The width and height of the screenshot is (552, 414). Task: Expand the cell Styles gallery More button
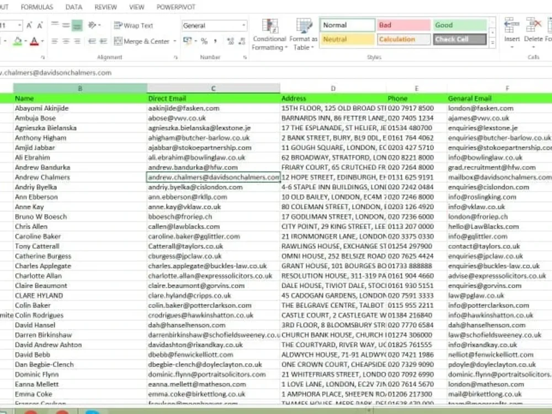[x=492, y=43]
